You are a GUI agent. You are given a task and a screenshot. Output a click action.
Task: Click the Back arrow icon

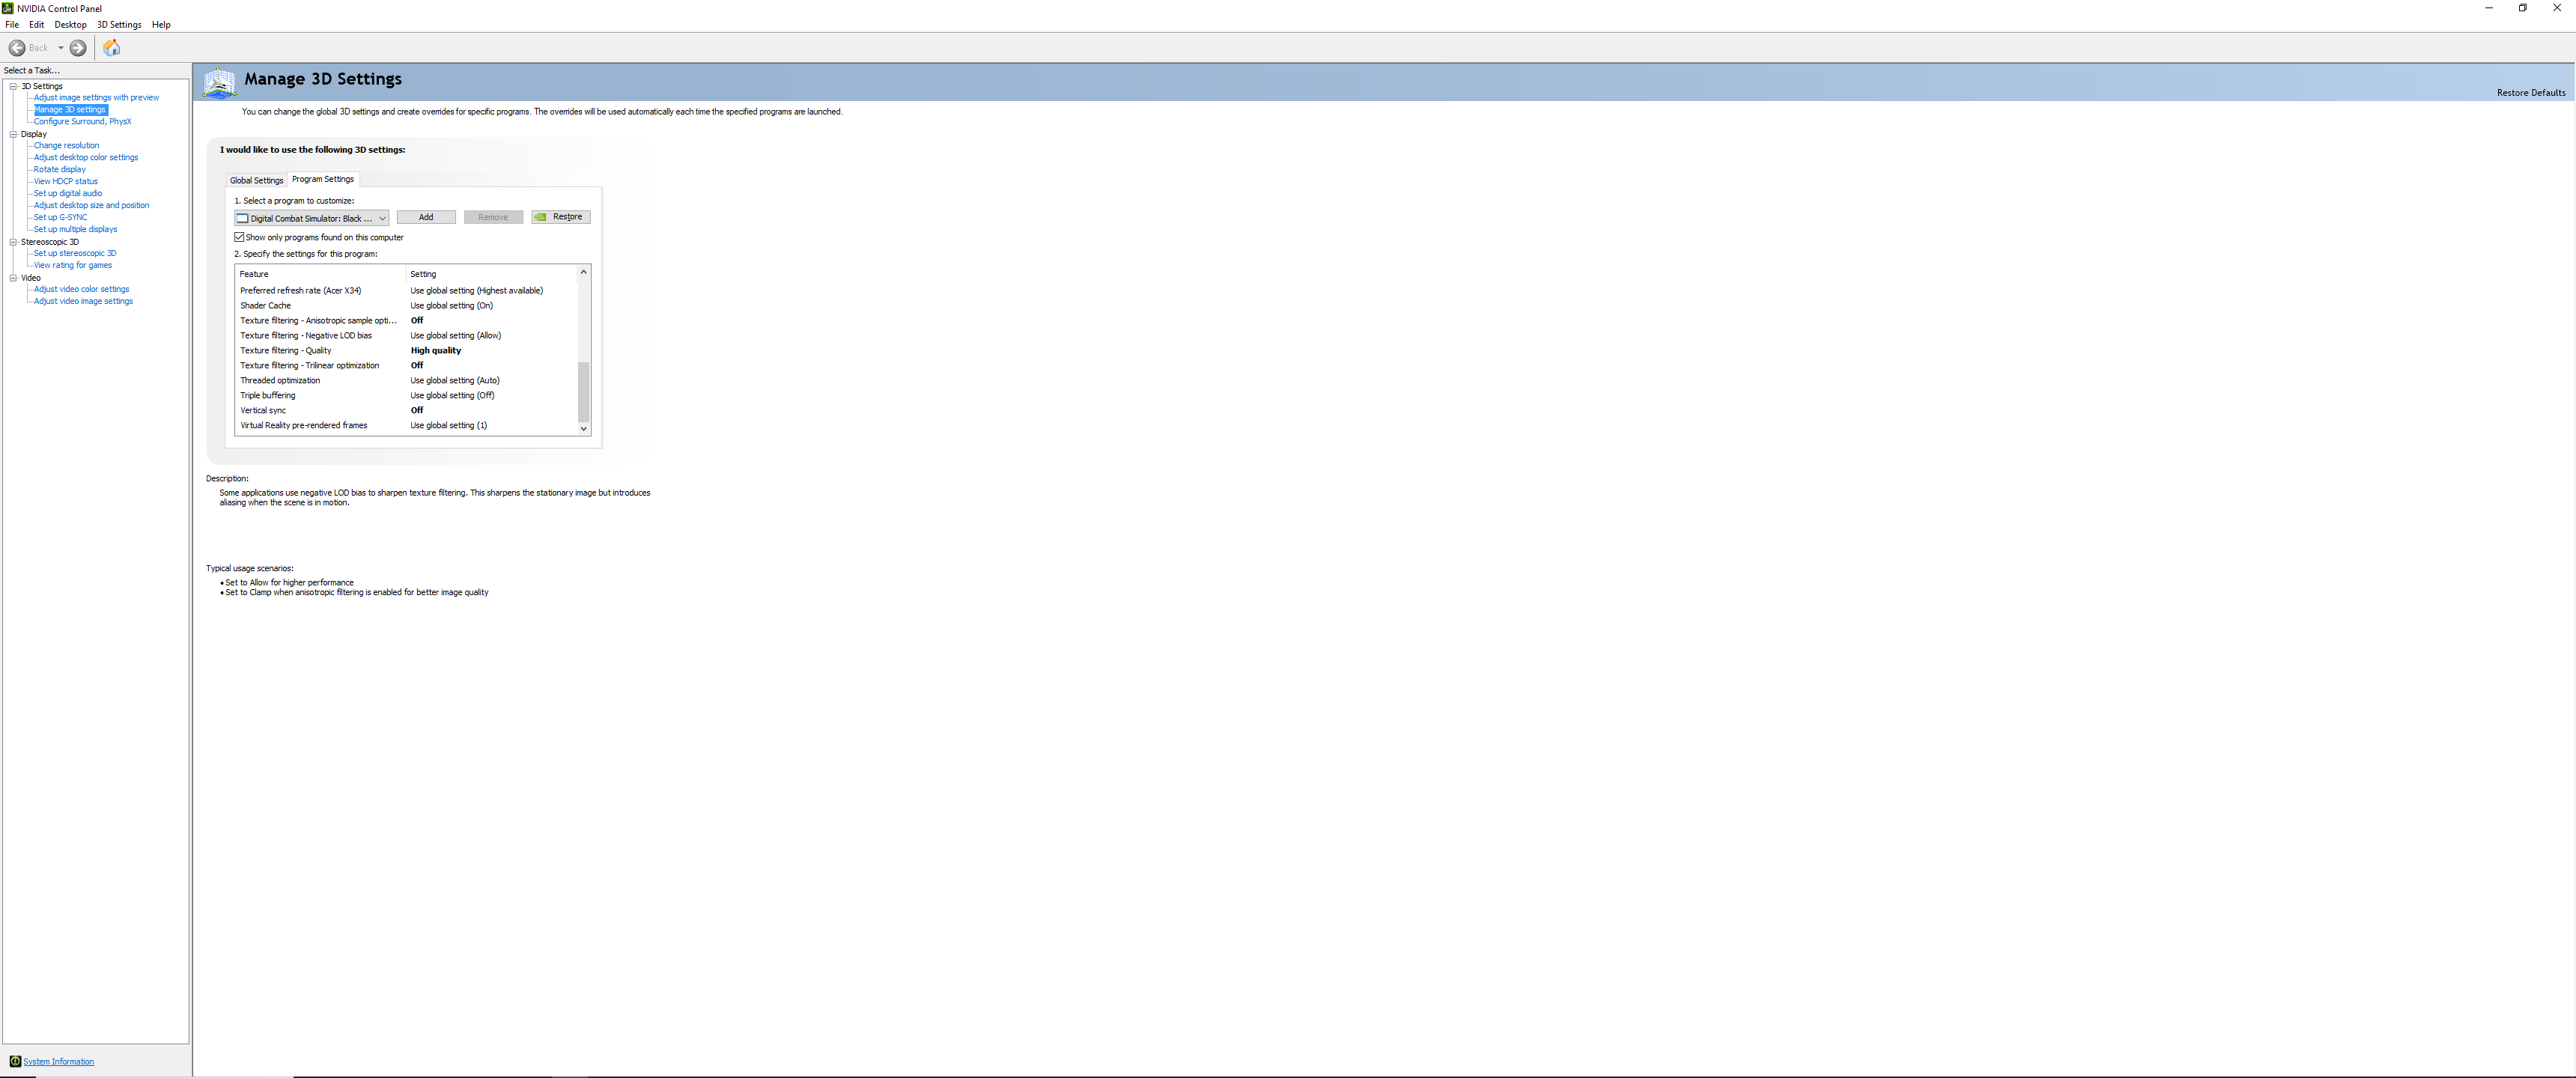click(x=17, y=48)
